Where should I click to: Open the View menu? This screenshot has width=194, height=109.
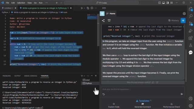point(30,3)
